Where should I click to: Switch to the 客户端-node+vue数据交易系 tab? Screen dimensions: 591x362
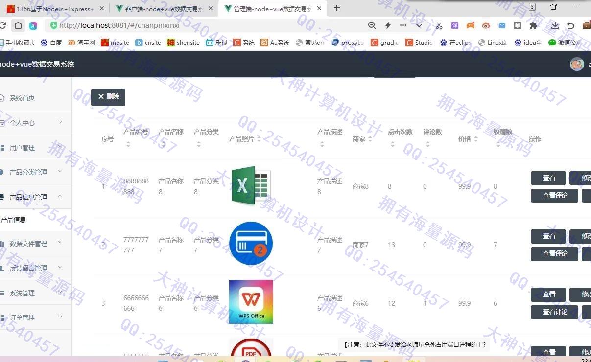click(164, 9)
